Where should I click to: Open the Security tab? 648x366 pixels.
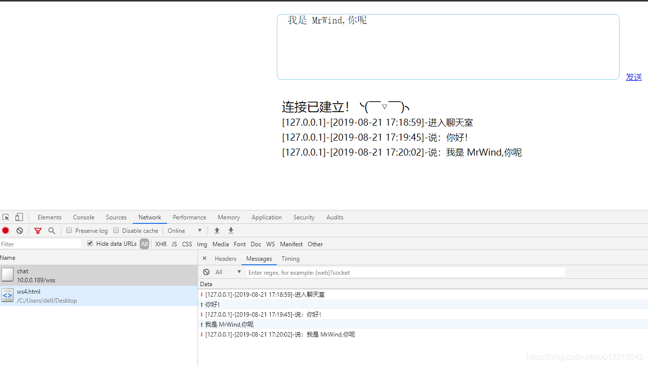tap(304, 217)
